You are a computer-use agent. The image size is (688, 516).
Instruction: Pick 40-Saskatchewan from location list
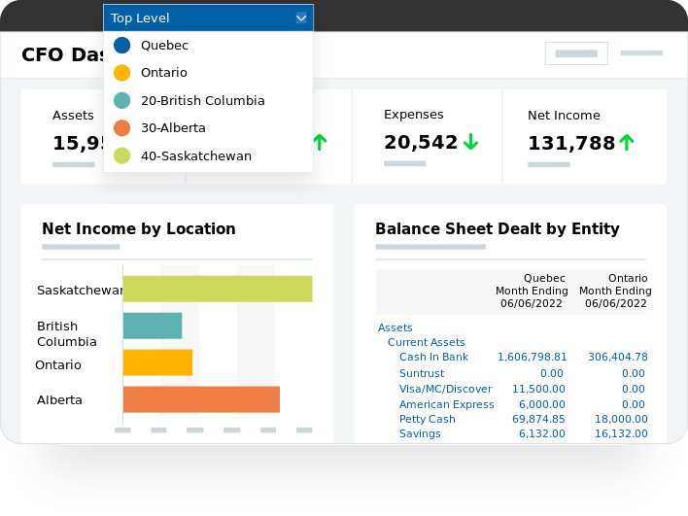coord(195,155)
